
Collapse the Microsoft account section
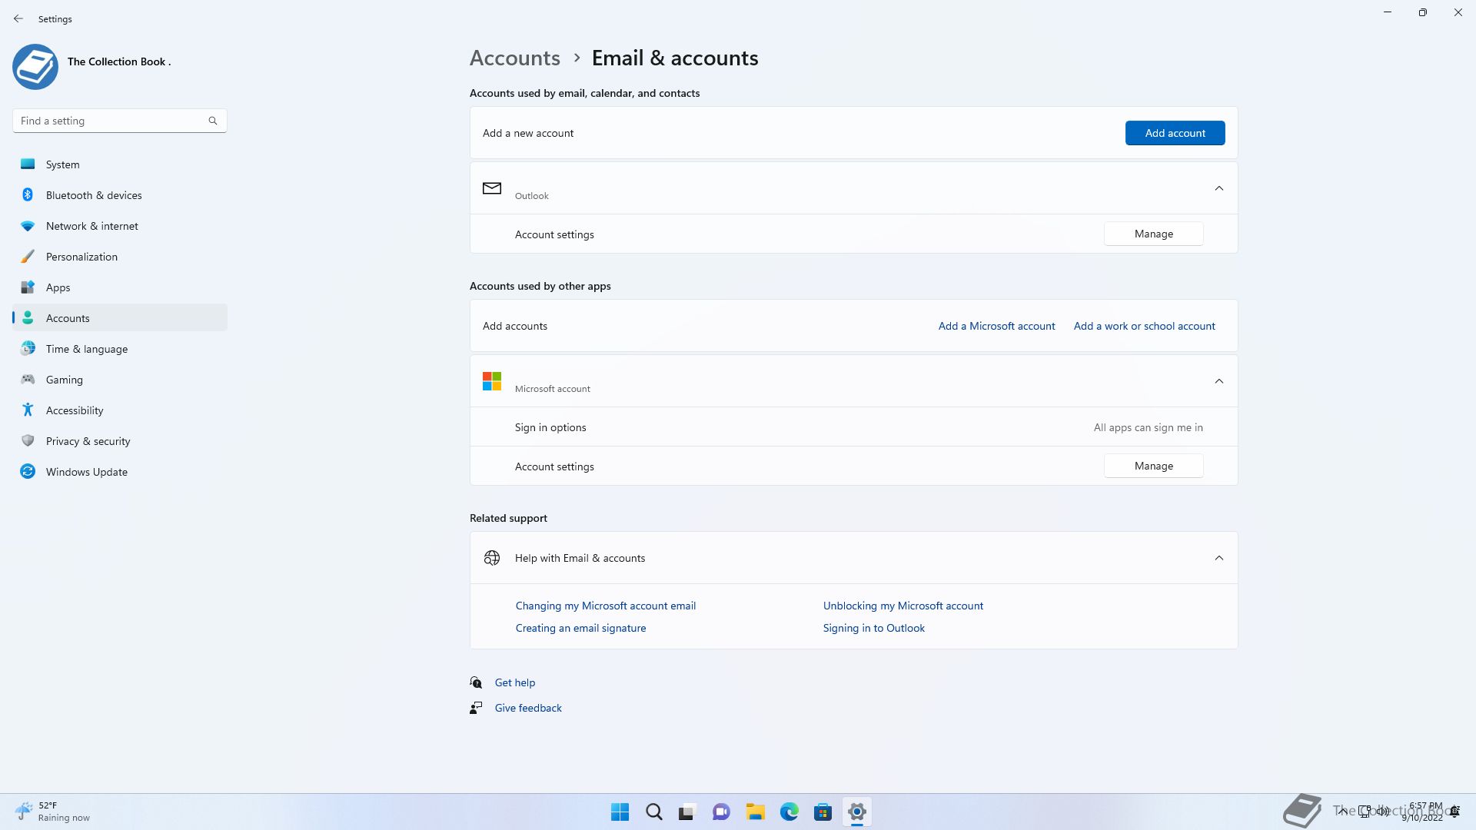click(x=1218, y=381)
